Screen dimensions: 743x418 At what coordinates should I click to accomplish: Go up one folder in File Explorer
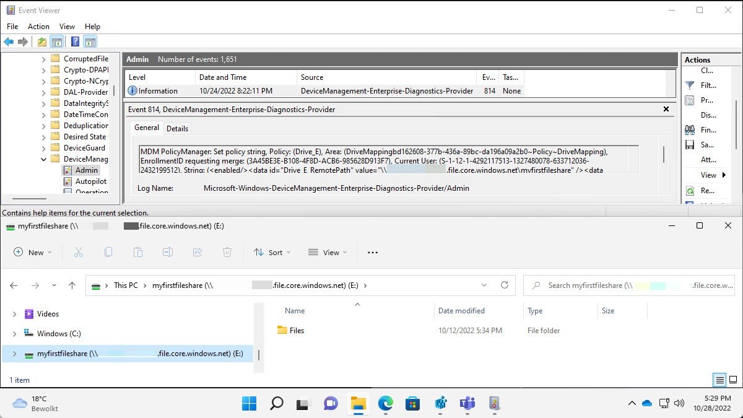coord(72,285)
